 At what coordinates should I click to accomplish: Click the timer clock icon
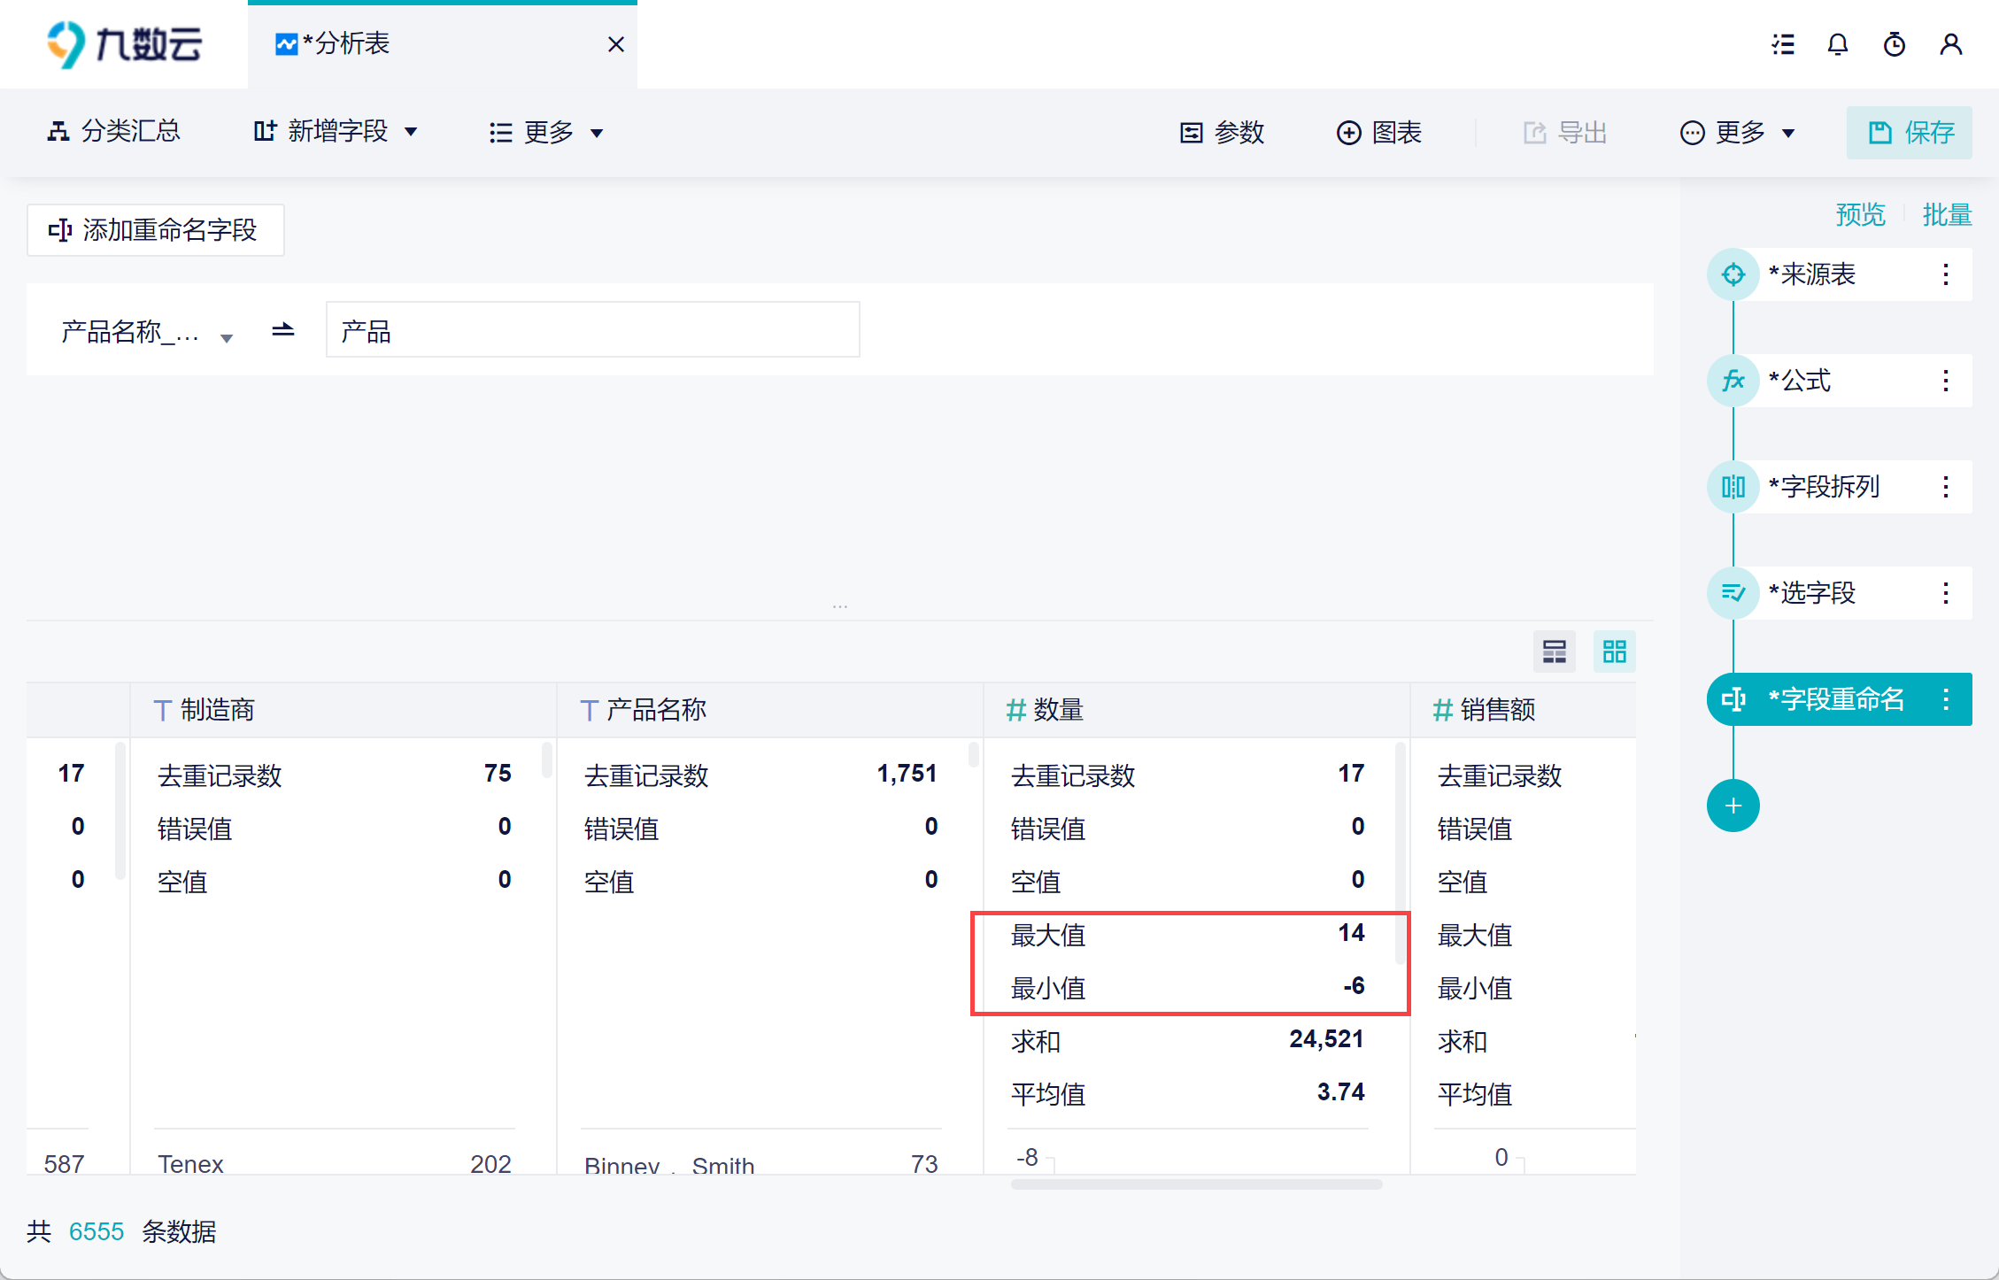point(1894,44)
